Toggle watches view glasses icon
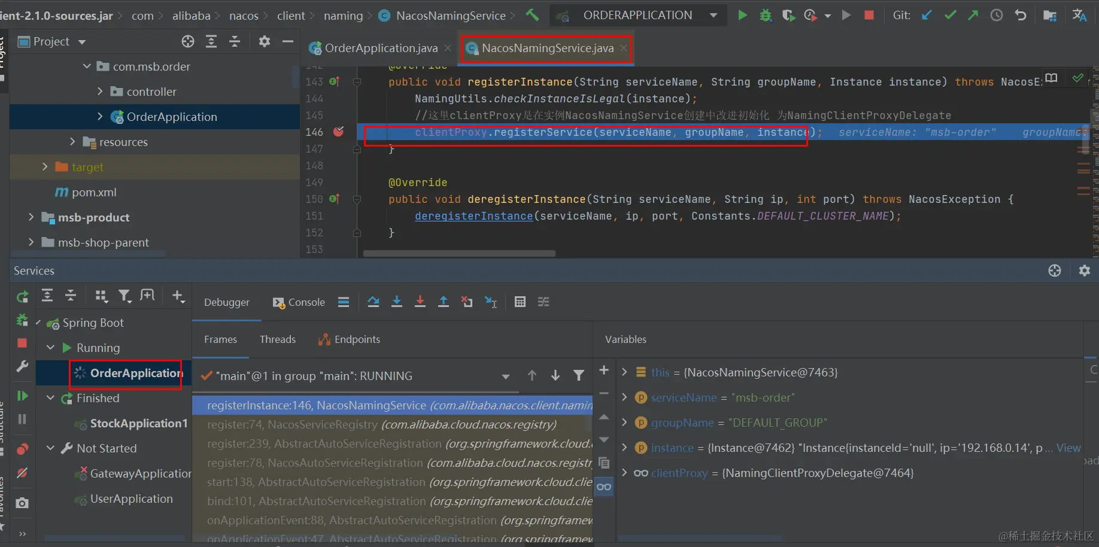The image size is (1099, 547). [x=604, y=487]
